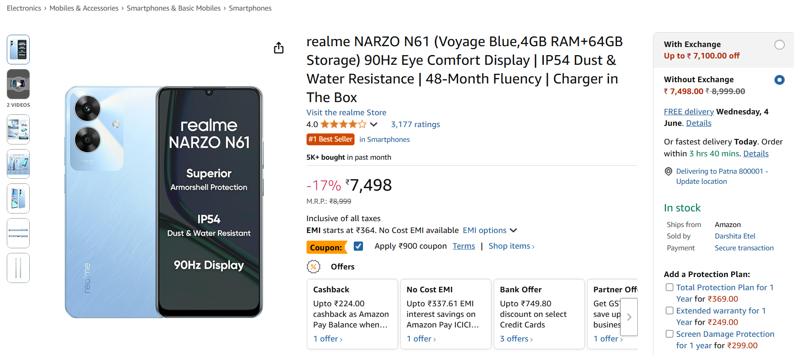Image resolution: width=794 pixels, height=355 pixels.
Task: Click the #1 Best Seller badge
Action: (330, 139)
